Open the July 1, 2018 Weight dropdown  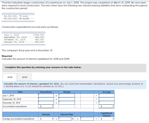67,95
